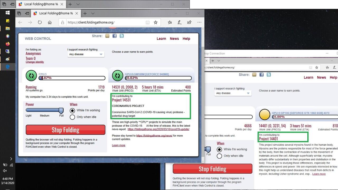Viewport: 338px width, 190px height.
Task: Reload page in front Edge window
Action: pos(40,22)
